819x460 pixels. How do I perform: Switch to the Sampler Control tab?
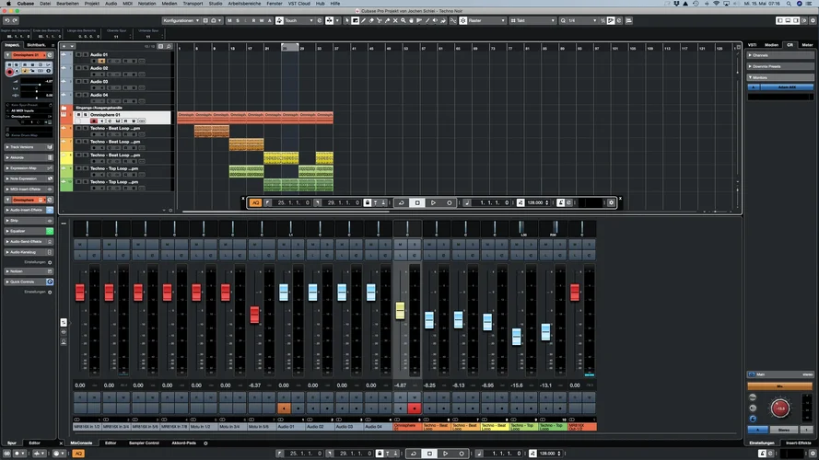(x=143, y=443)
